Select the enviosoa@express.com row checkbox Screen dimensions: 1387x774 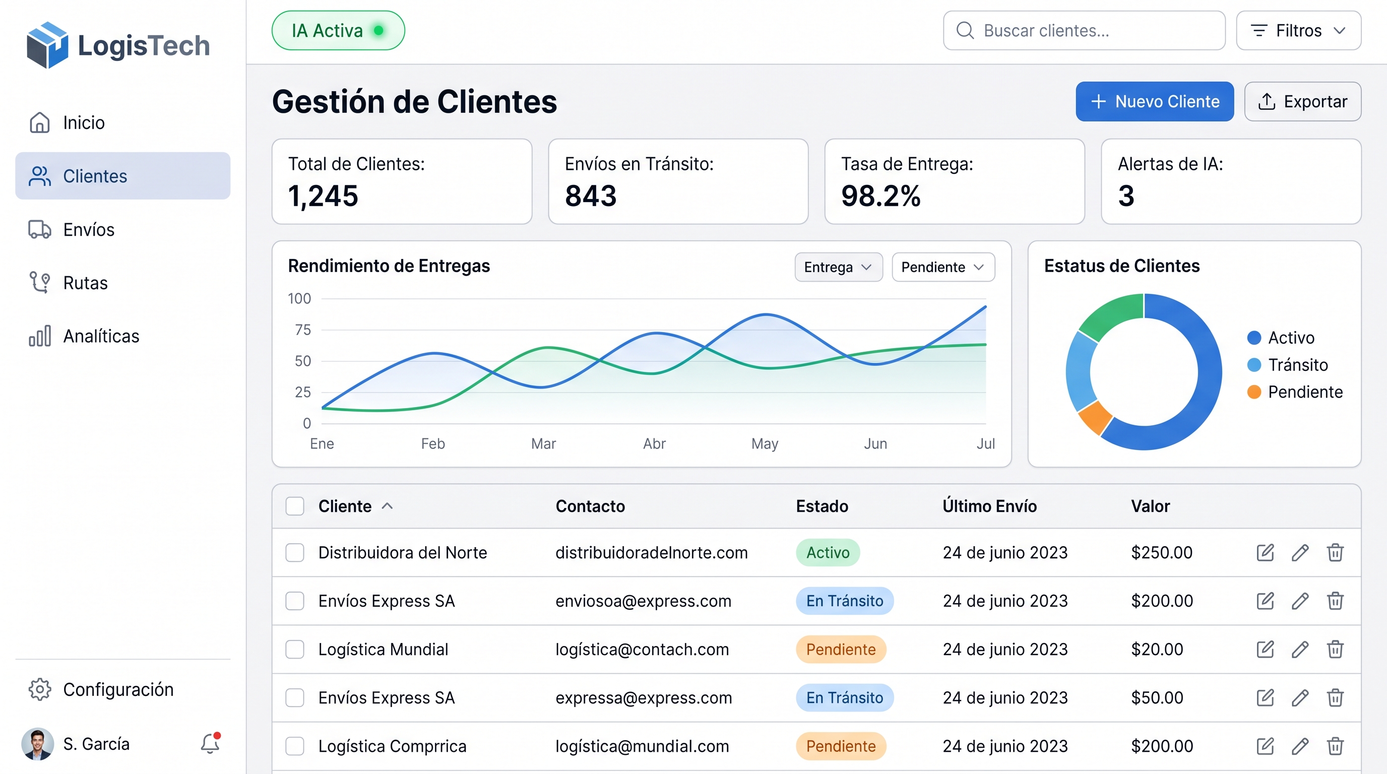[294, 601]
